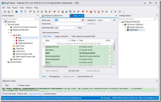161x102 pixels.
Task: Click the open project folder toolbar icon
Action: click(13, 12)
